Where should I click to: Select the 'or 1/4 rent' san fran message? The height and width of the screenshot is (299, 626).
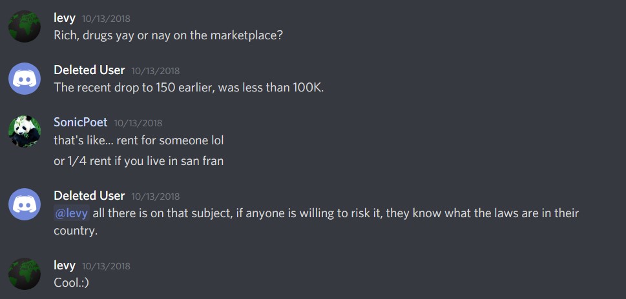138,161
